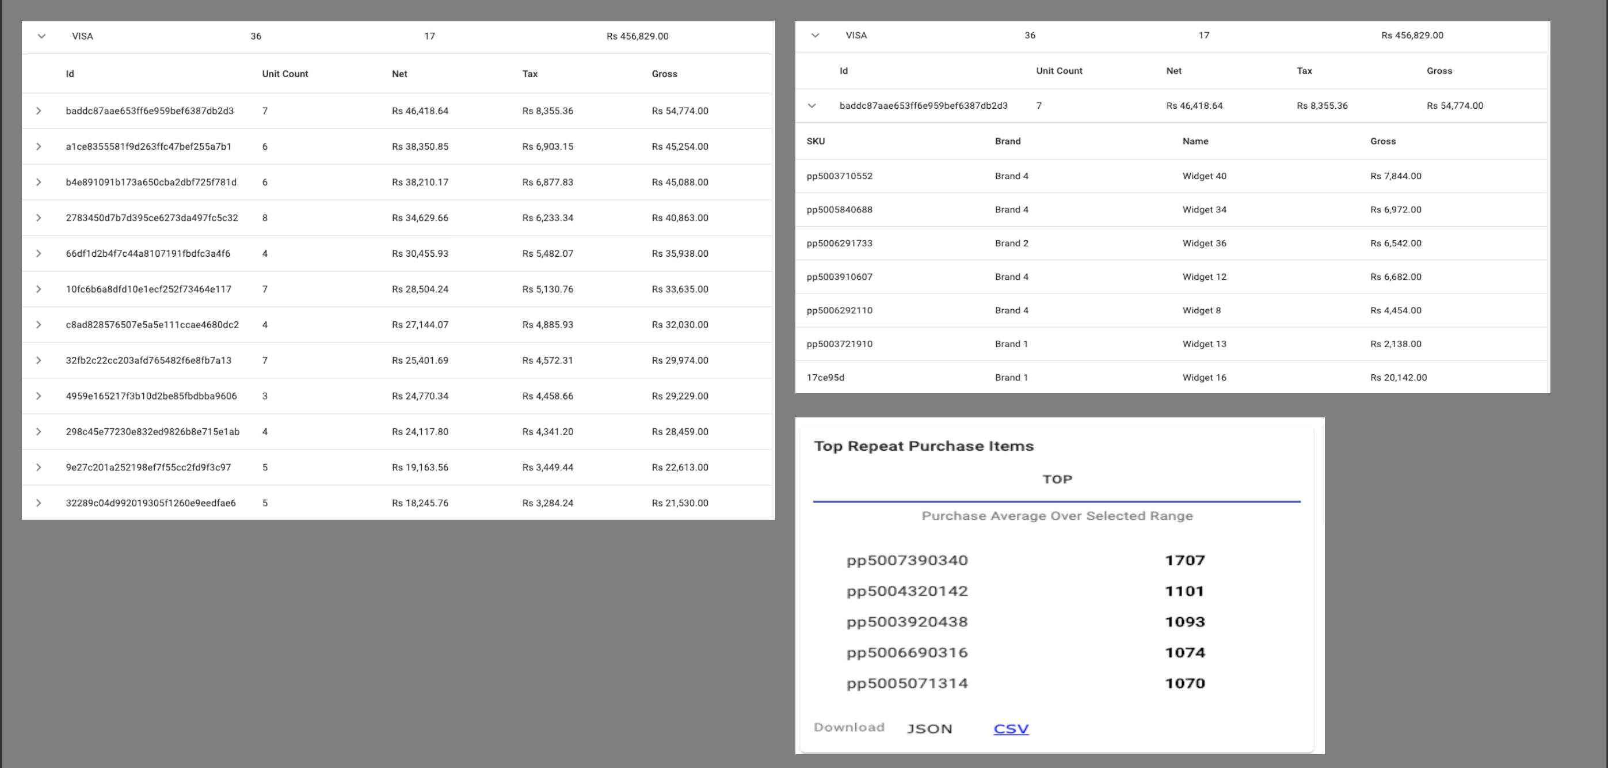This screenshot has width=1608, height=768.
Task: Download the repeat purchase data as JSON
Action: point(930,728)
